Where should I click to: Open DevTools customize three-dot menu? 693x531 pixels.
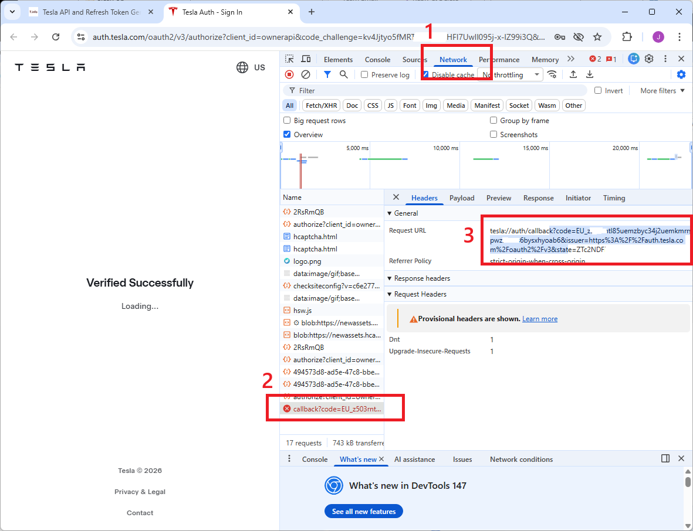(x=665, y=59)
